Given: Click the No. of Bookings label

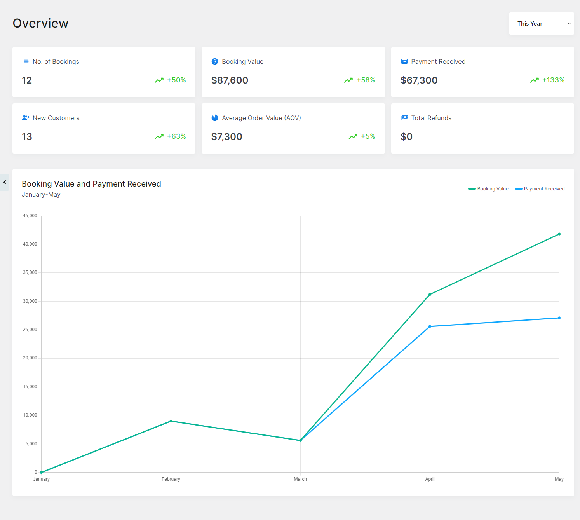Looking at the screenshot, I should click(56, 61).
